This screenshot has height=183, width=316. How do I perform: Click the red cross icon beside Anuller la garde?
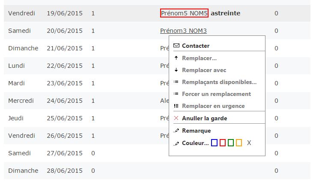point(176,118)
